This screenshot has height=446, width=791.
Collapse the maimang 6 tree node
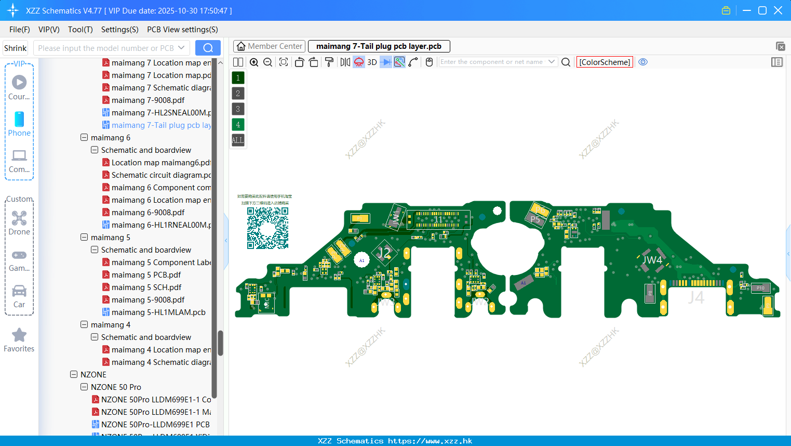tap(84, 138)
